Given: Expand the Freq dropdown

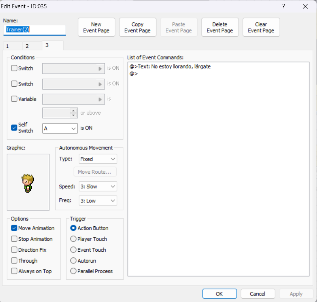Looking at the screenshot, I should [x=98, y=201].
